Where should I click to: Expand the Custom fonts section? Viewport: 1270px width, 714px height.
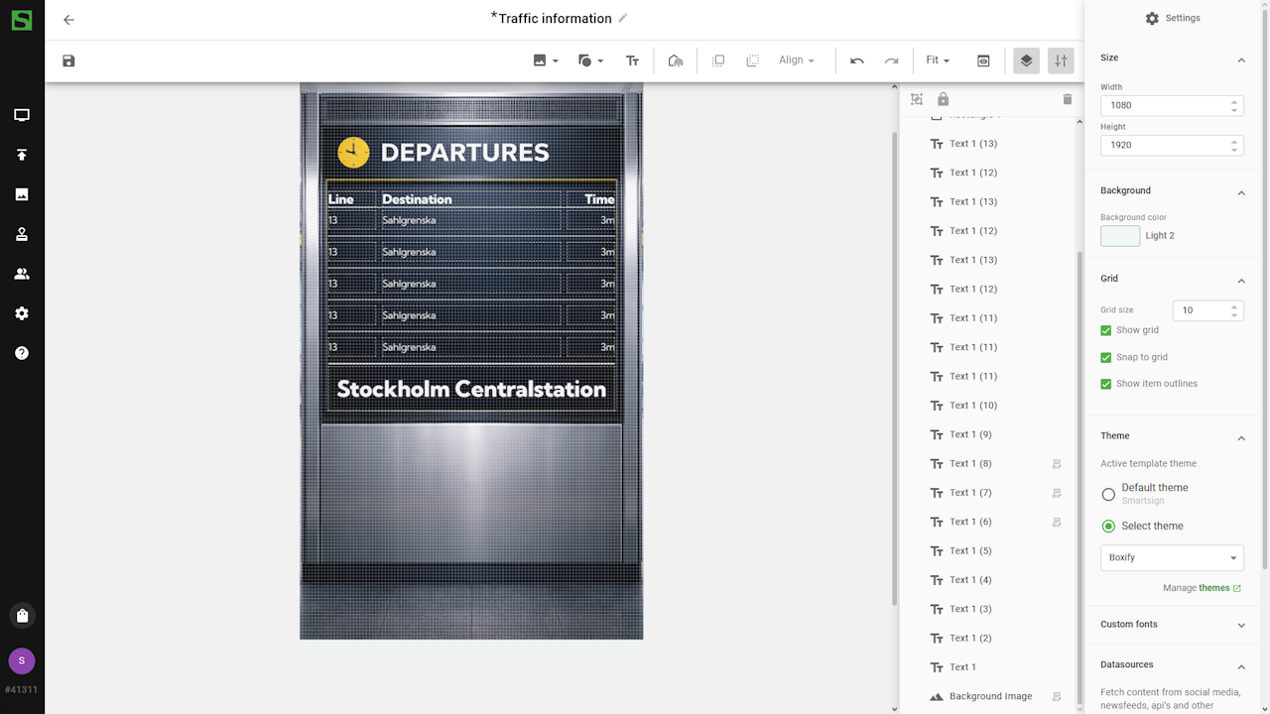[x=1241, y=625]
